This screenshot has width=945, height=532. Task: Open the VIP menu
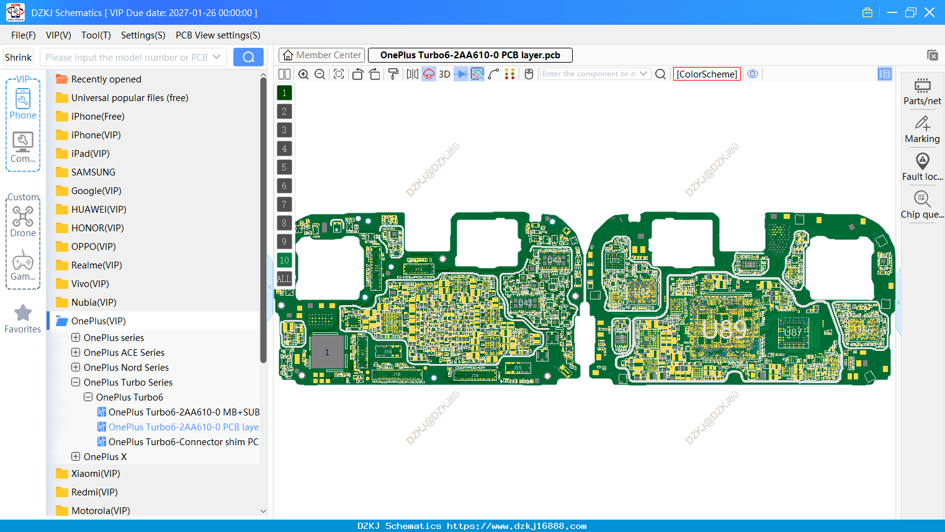58,35
